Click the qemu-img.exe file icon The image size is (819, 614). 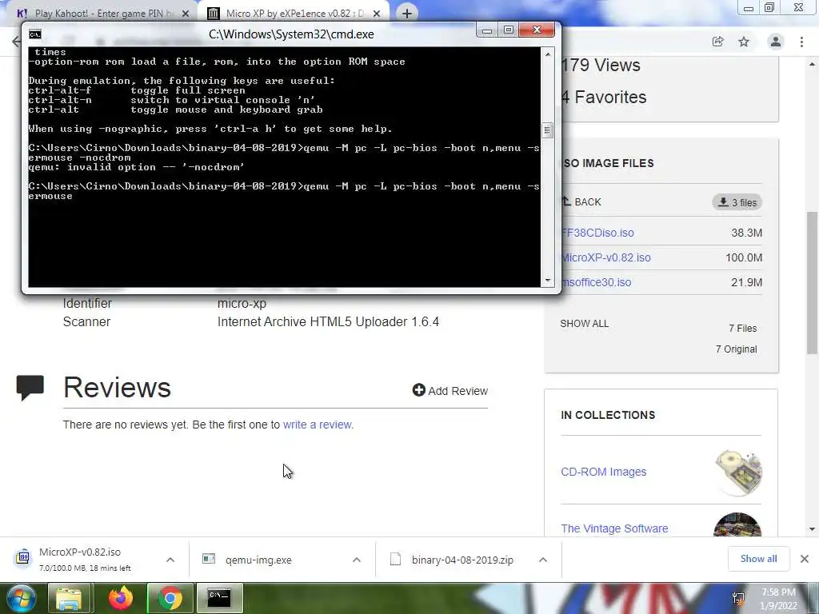pos(209,559)
